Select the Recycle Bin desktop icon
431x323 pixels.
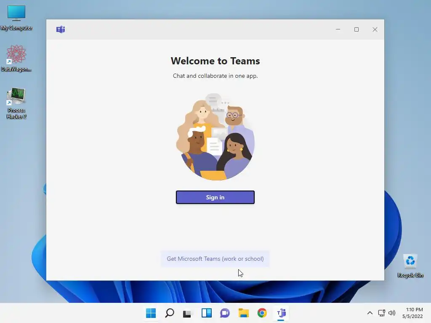(410, 266)
